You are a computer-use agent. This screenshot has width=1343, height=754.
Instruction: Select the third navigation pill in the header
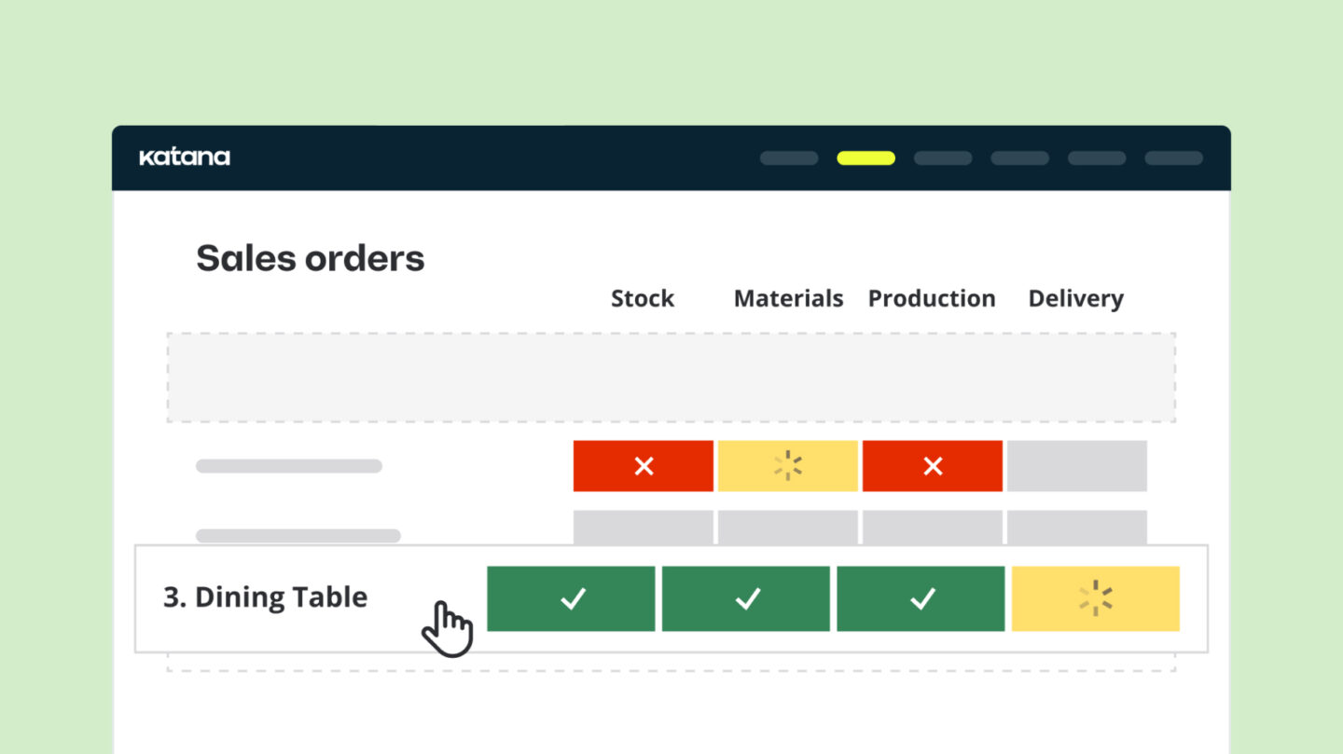[x=942, y=158]
